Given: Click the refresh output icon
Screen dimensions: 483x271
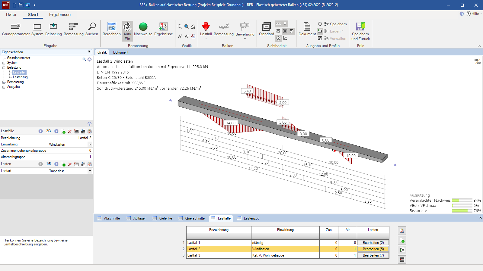Looking at the screenshot, I should 320,24.
